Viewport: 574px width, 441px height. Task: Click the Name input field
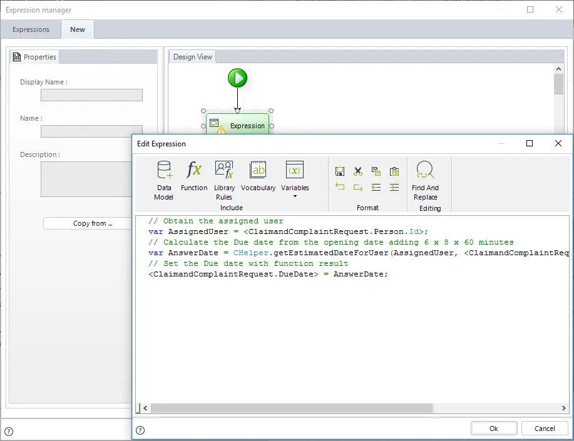coord(91,131)
